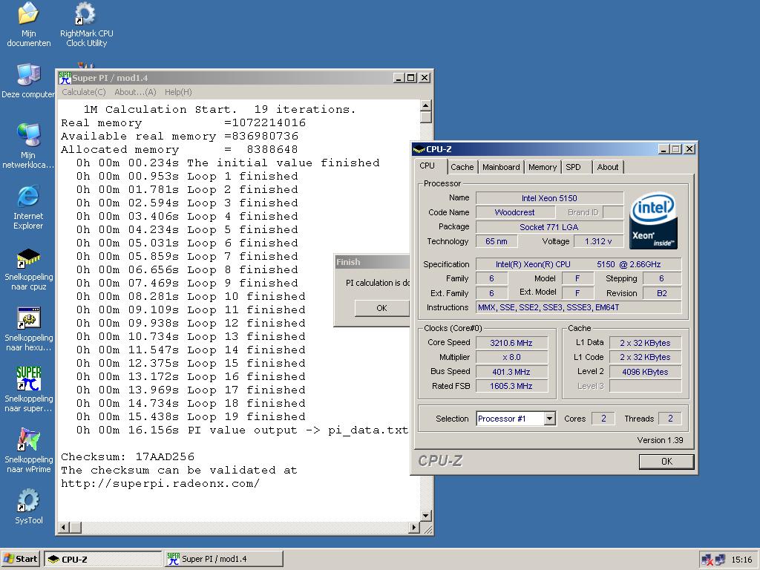Switch to the SPD tab

[x=574, y=167]
